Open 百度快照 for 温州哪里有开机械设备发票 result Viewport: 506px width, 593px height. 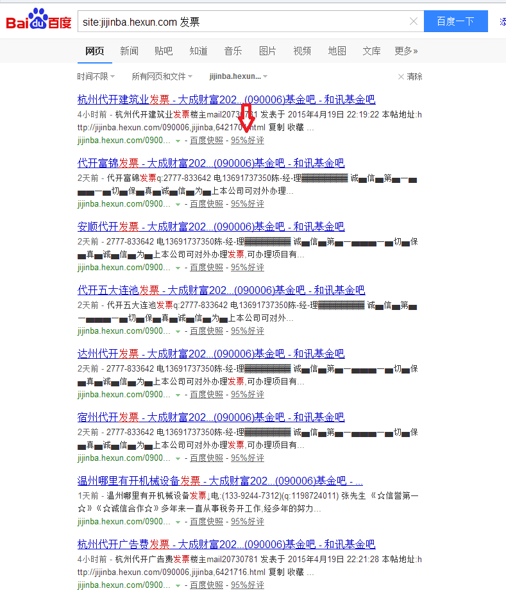(207, 522)
